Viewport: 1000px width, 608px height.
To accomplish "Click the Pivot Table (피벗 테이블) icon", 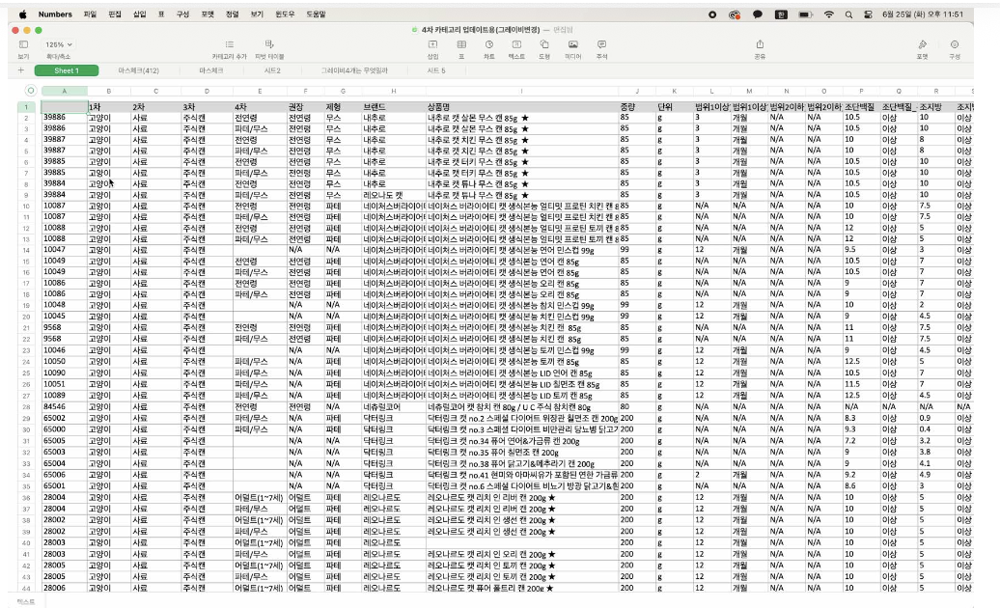I will pos(269,44).
